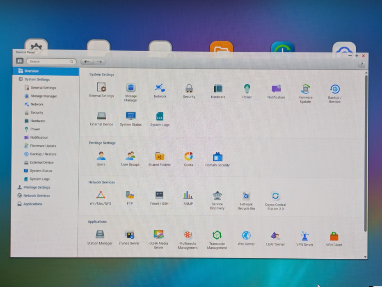382x287 pixels.
Task: Select Backup / Restore in sidebar
Action: coord(43,154)
